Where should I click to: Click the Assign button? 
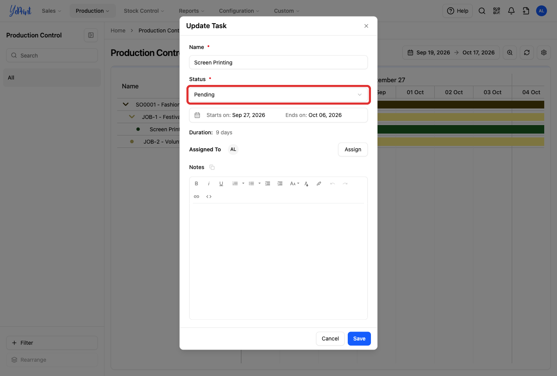click(353, 149)
